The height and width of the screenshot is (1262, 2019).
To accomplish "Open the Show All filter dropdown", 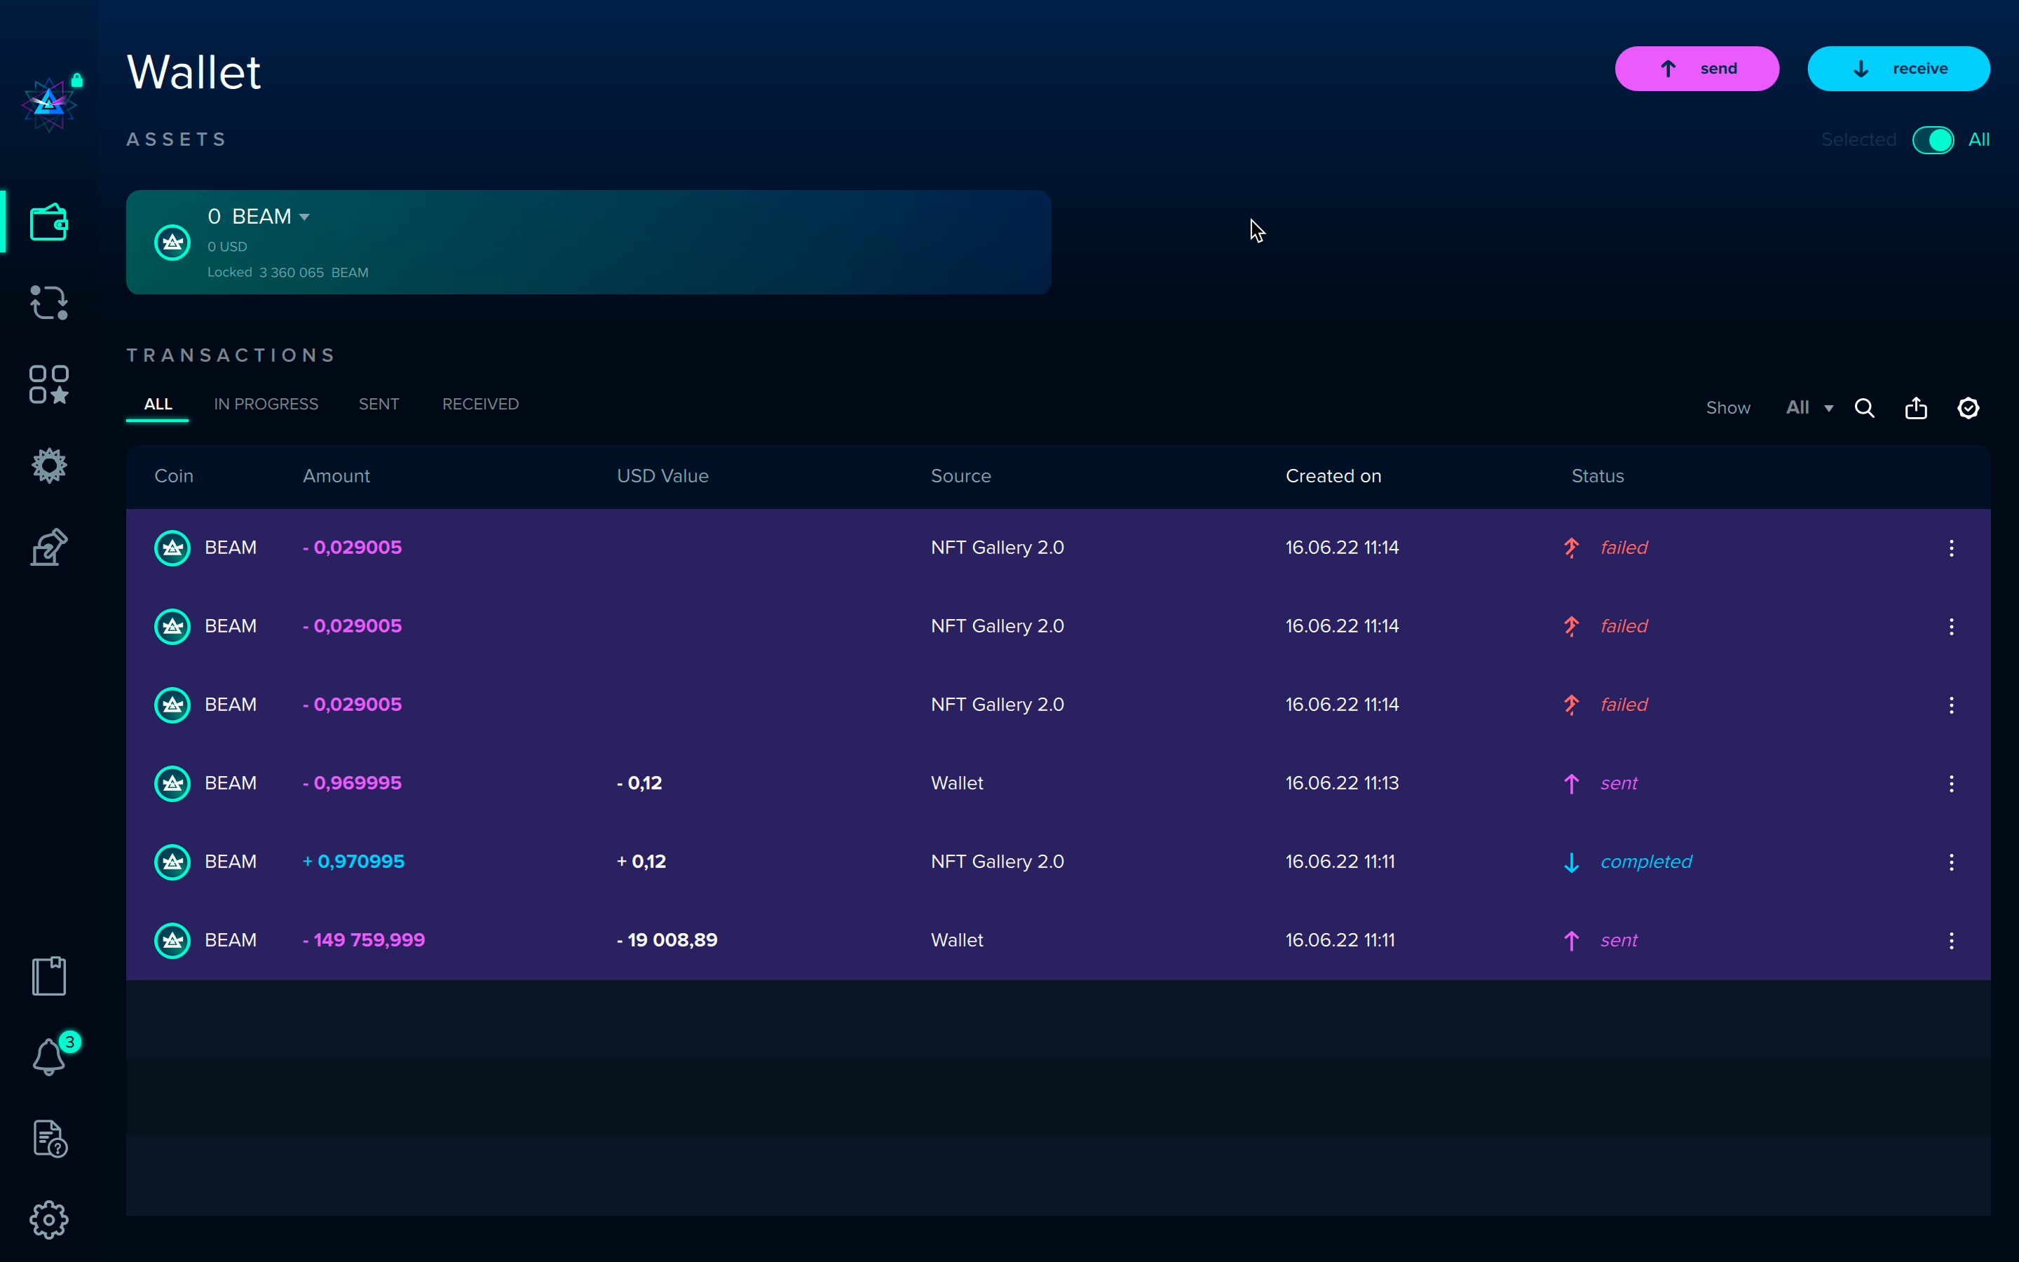I will 1808,408.
